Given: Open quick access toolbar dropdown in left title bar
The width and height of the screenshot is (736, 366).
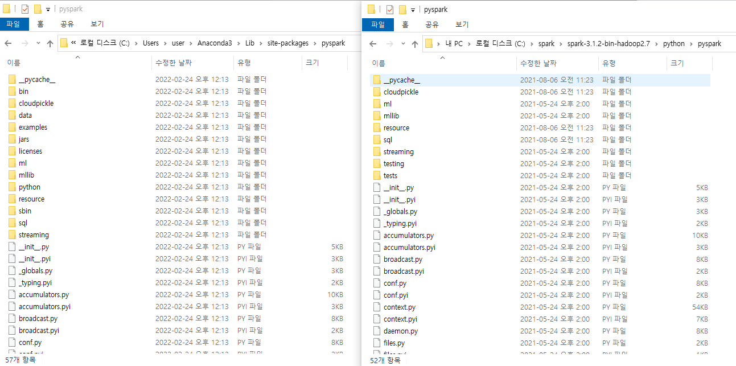Looking at the screenshot, I should point(48,10).
